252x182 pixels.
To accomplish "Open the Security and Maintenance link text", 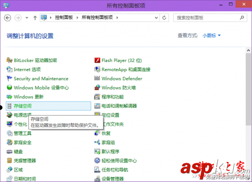I will (41, 79).
